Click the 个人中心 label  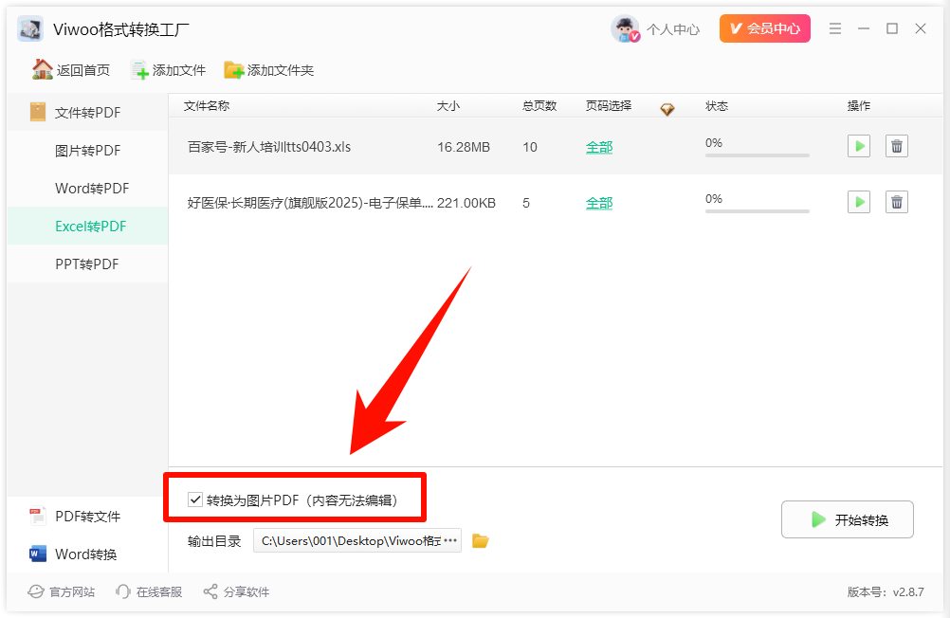point(672,29)
